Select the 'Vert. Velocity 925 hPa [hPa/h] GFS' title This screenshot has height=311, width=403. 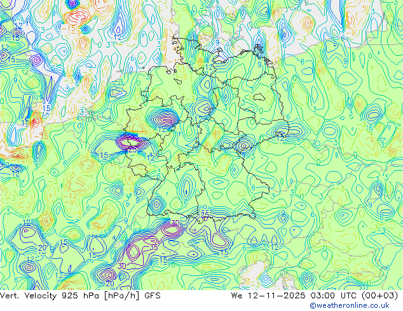pyautogui.click(x=80, y=296)
